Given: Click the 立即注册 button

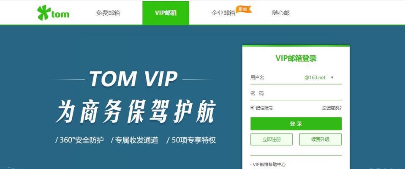Looking at the screenshot, I should coord(272,139).
